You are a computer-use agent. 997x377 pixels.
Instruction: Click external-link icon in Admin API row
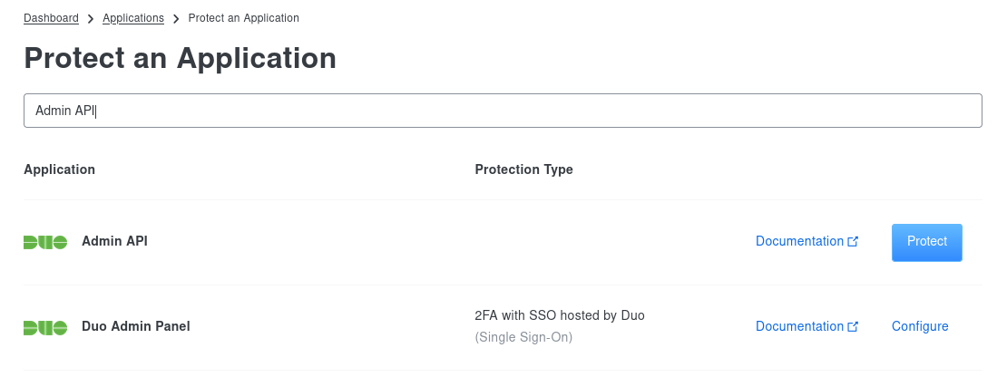tap(854, 241)
